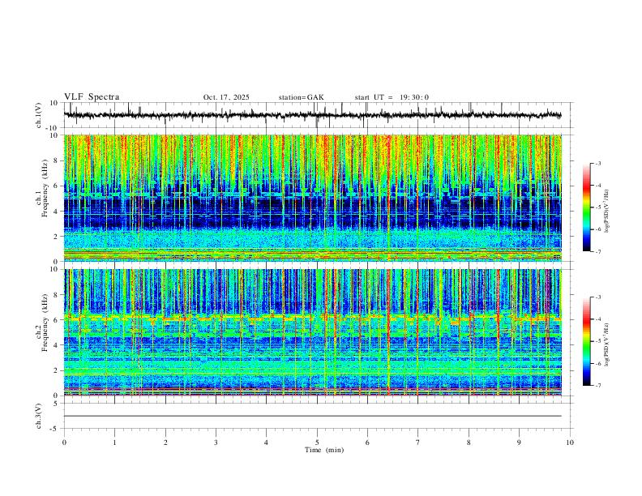
Task: Click the "4" kHz tick of ch.1 spectrogram
Action: 56,212
